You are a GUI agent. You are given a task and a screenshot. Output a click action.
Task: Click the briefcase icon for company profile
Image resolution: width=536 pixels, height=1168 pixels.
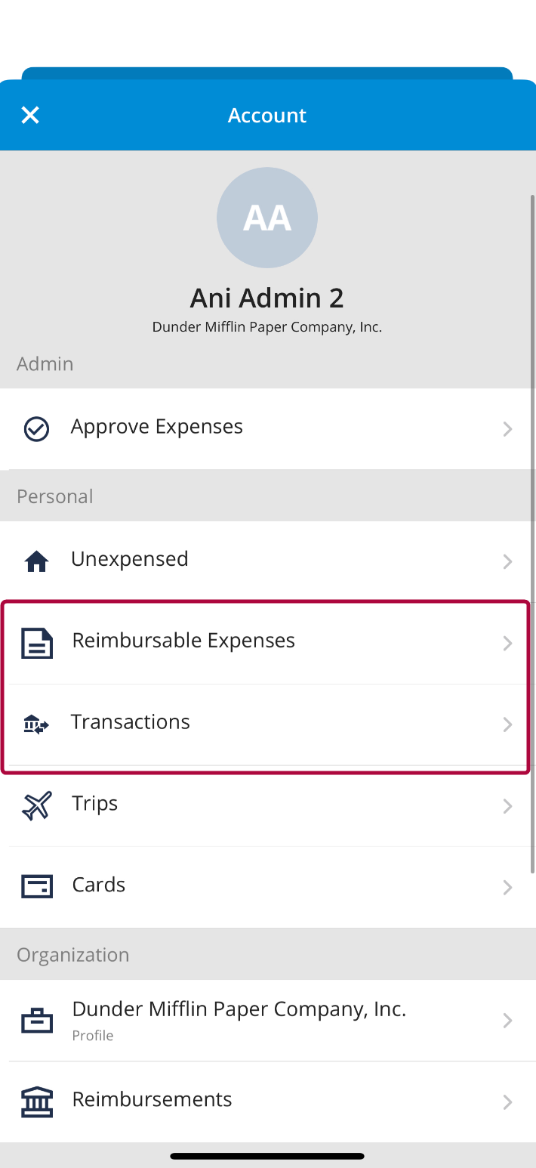pyautogui.click(x=36, y=1020)
